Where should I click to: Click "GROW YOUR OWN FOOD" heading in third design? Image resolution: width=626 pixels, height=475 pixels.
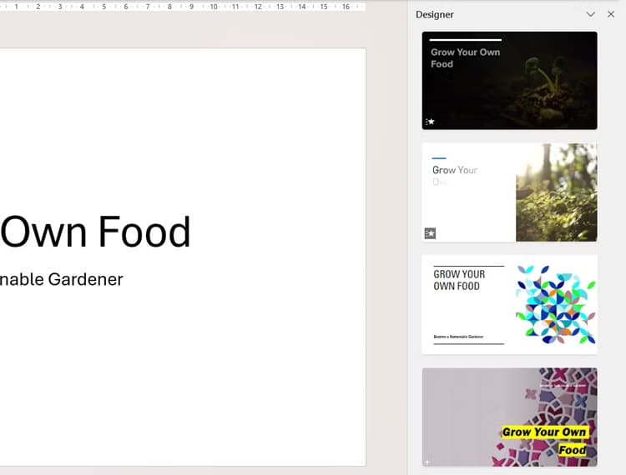(459, 280)
